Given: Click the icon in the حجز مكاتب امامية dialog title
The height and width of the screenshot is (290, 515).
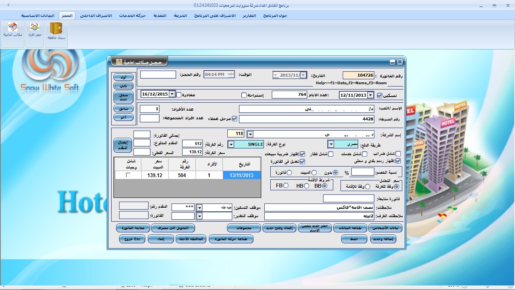Looking at the screenshot, I should pyautogui.click(x=119, y=62).
